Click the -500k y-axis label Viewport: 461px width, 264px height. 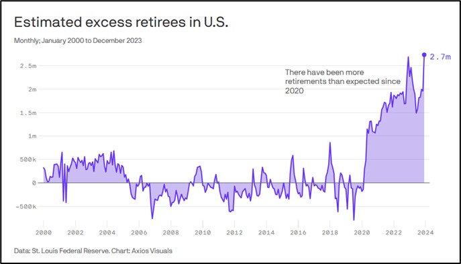[x=26, y=207]
